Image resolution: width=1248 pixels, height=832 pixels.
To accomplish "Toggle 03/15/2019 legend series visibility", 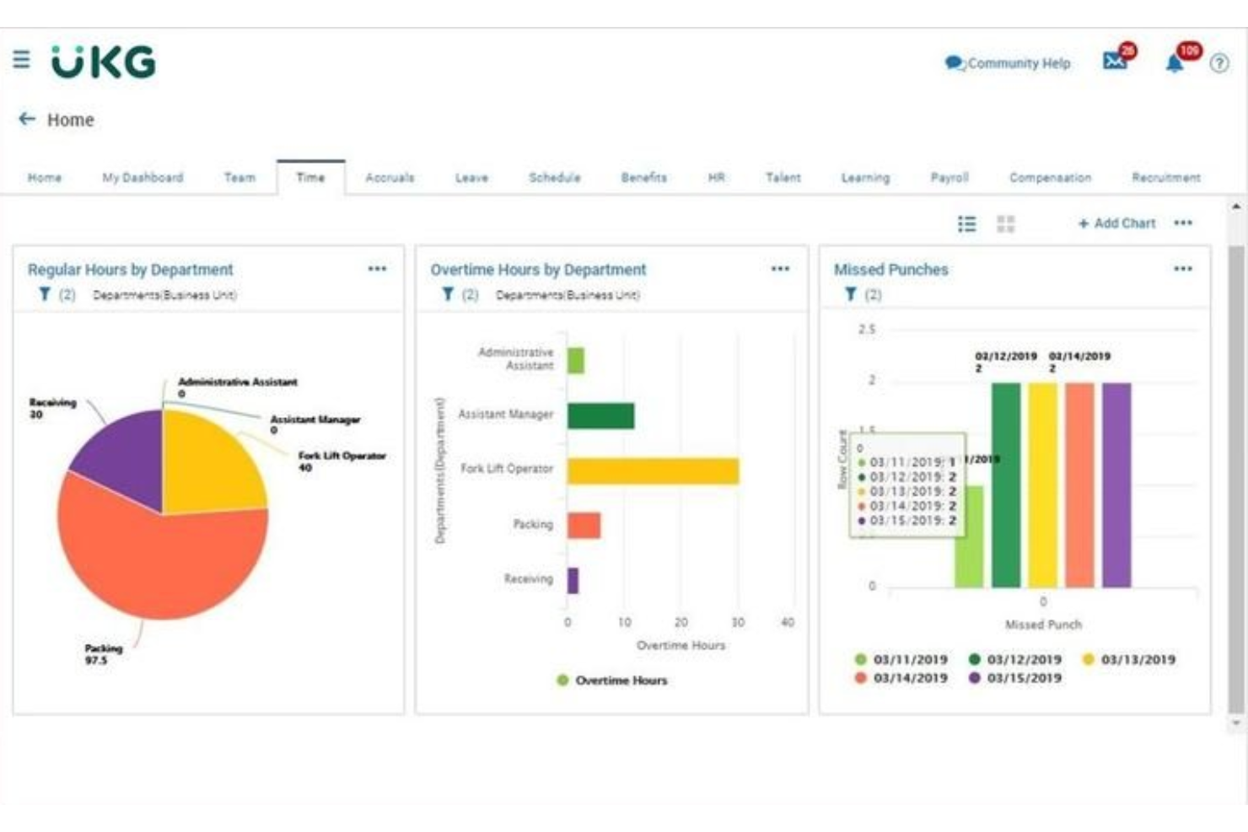I will 1014,678.
